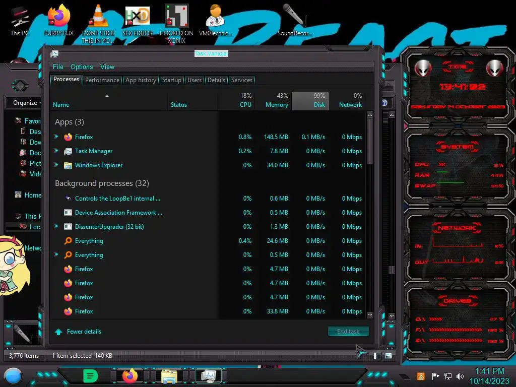
Task: Select the Windows Explorer process icon
Action: click(x=68, y=165)
